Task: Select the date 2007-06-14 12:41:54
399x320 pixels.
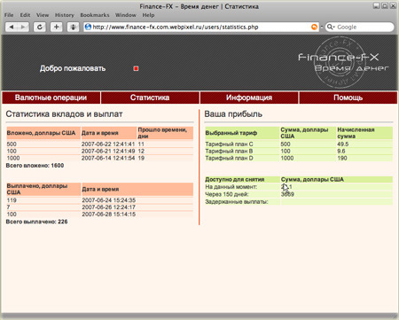Action: click(x=108, y=158)
